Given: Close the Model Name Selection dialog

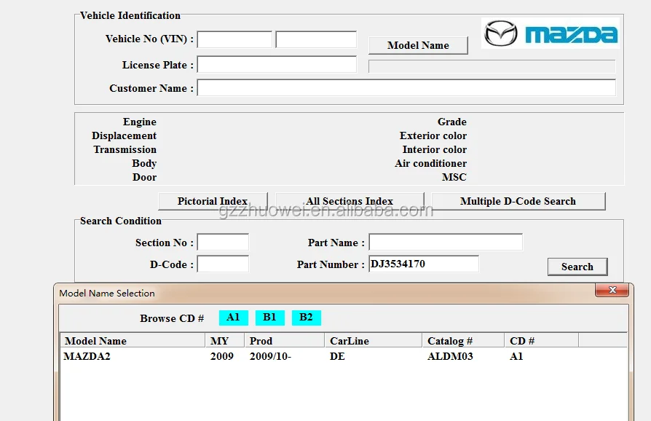Looking at the screenshot, I should [612, 291].
